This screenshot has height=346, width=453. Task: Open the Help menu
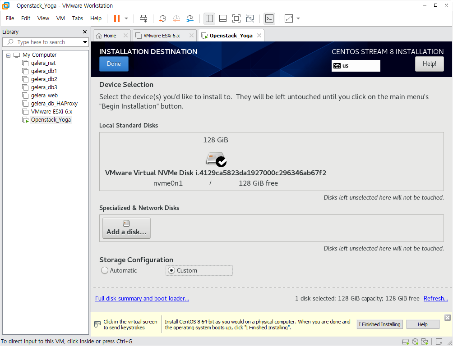tap(96, 18)
